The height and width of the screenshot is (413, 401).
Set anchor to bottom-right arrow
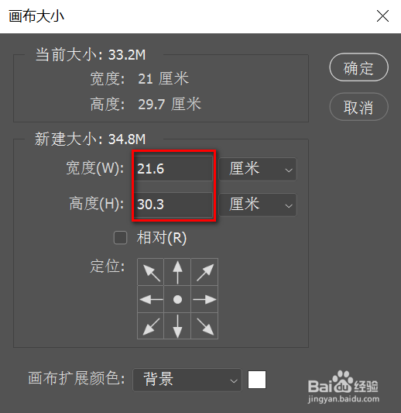pos(204,325)
